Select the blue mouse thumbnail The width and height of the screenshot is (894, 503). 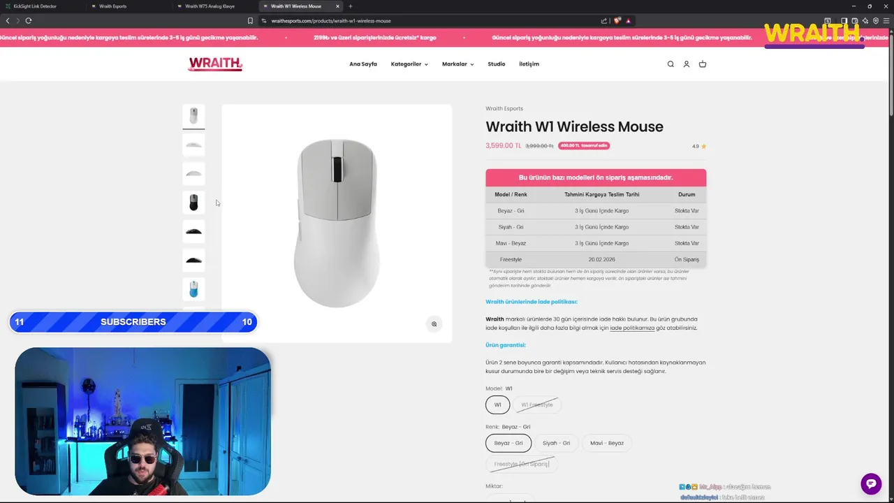coord(194,289)
